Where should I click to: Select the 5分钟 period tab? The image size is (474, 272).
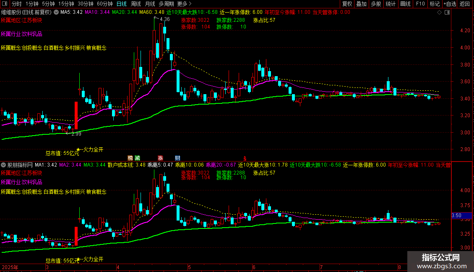coord(48,4)
